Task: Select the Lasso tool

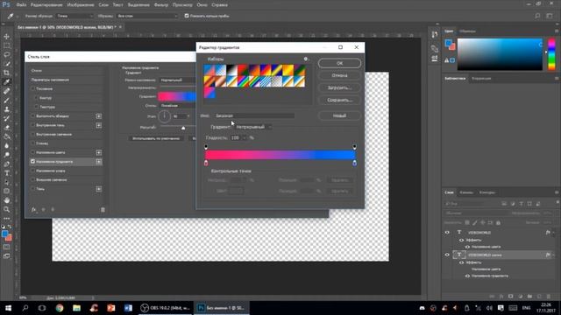Action: tap(6, 54)
